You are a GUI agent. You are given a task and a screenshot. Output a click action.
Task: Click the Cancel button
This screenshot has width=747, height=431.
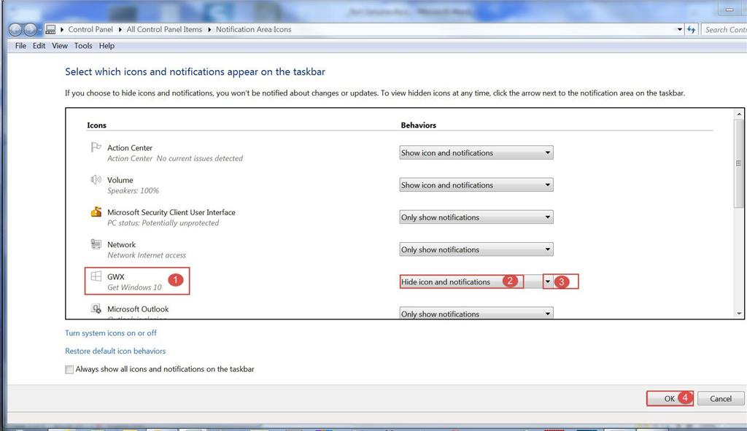(x=720, y=399)
